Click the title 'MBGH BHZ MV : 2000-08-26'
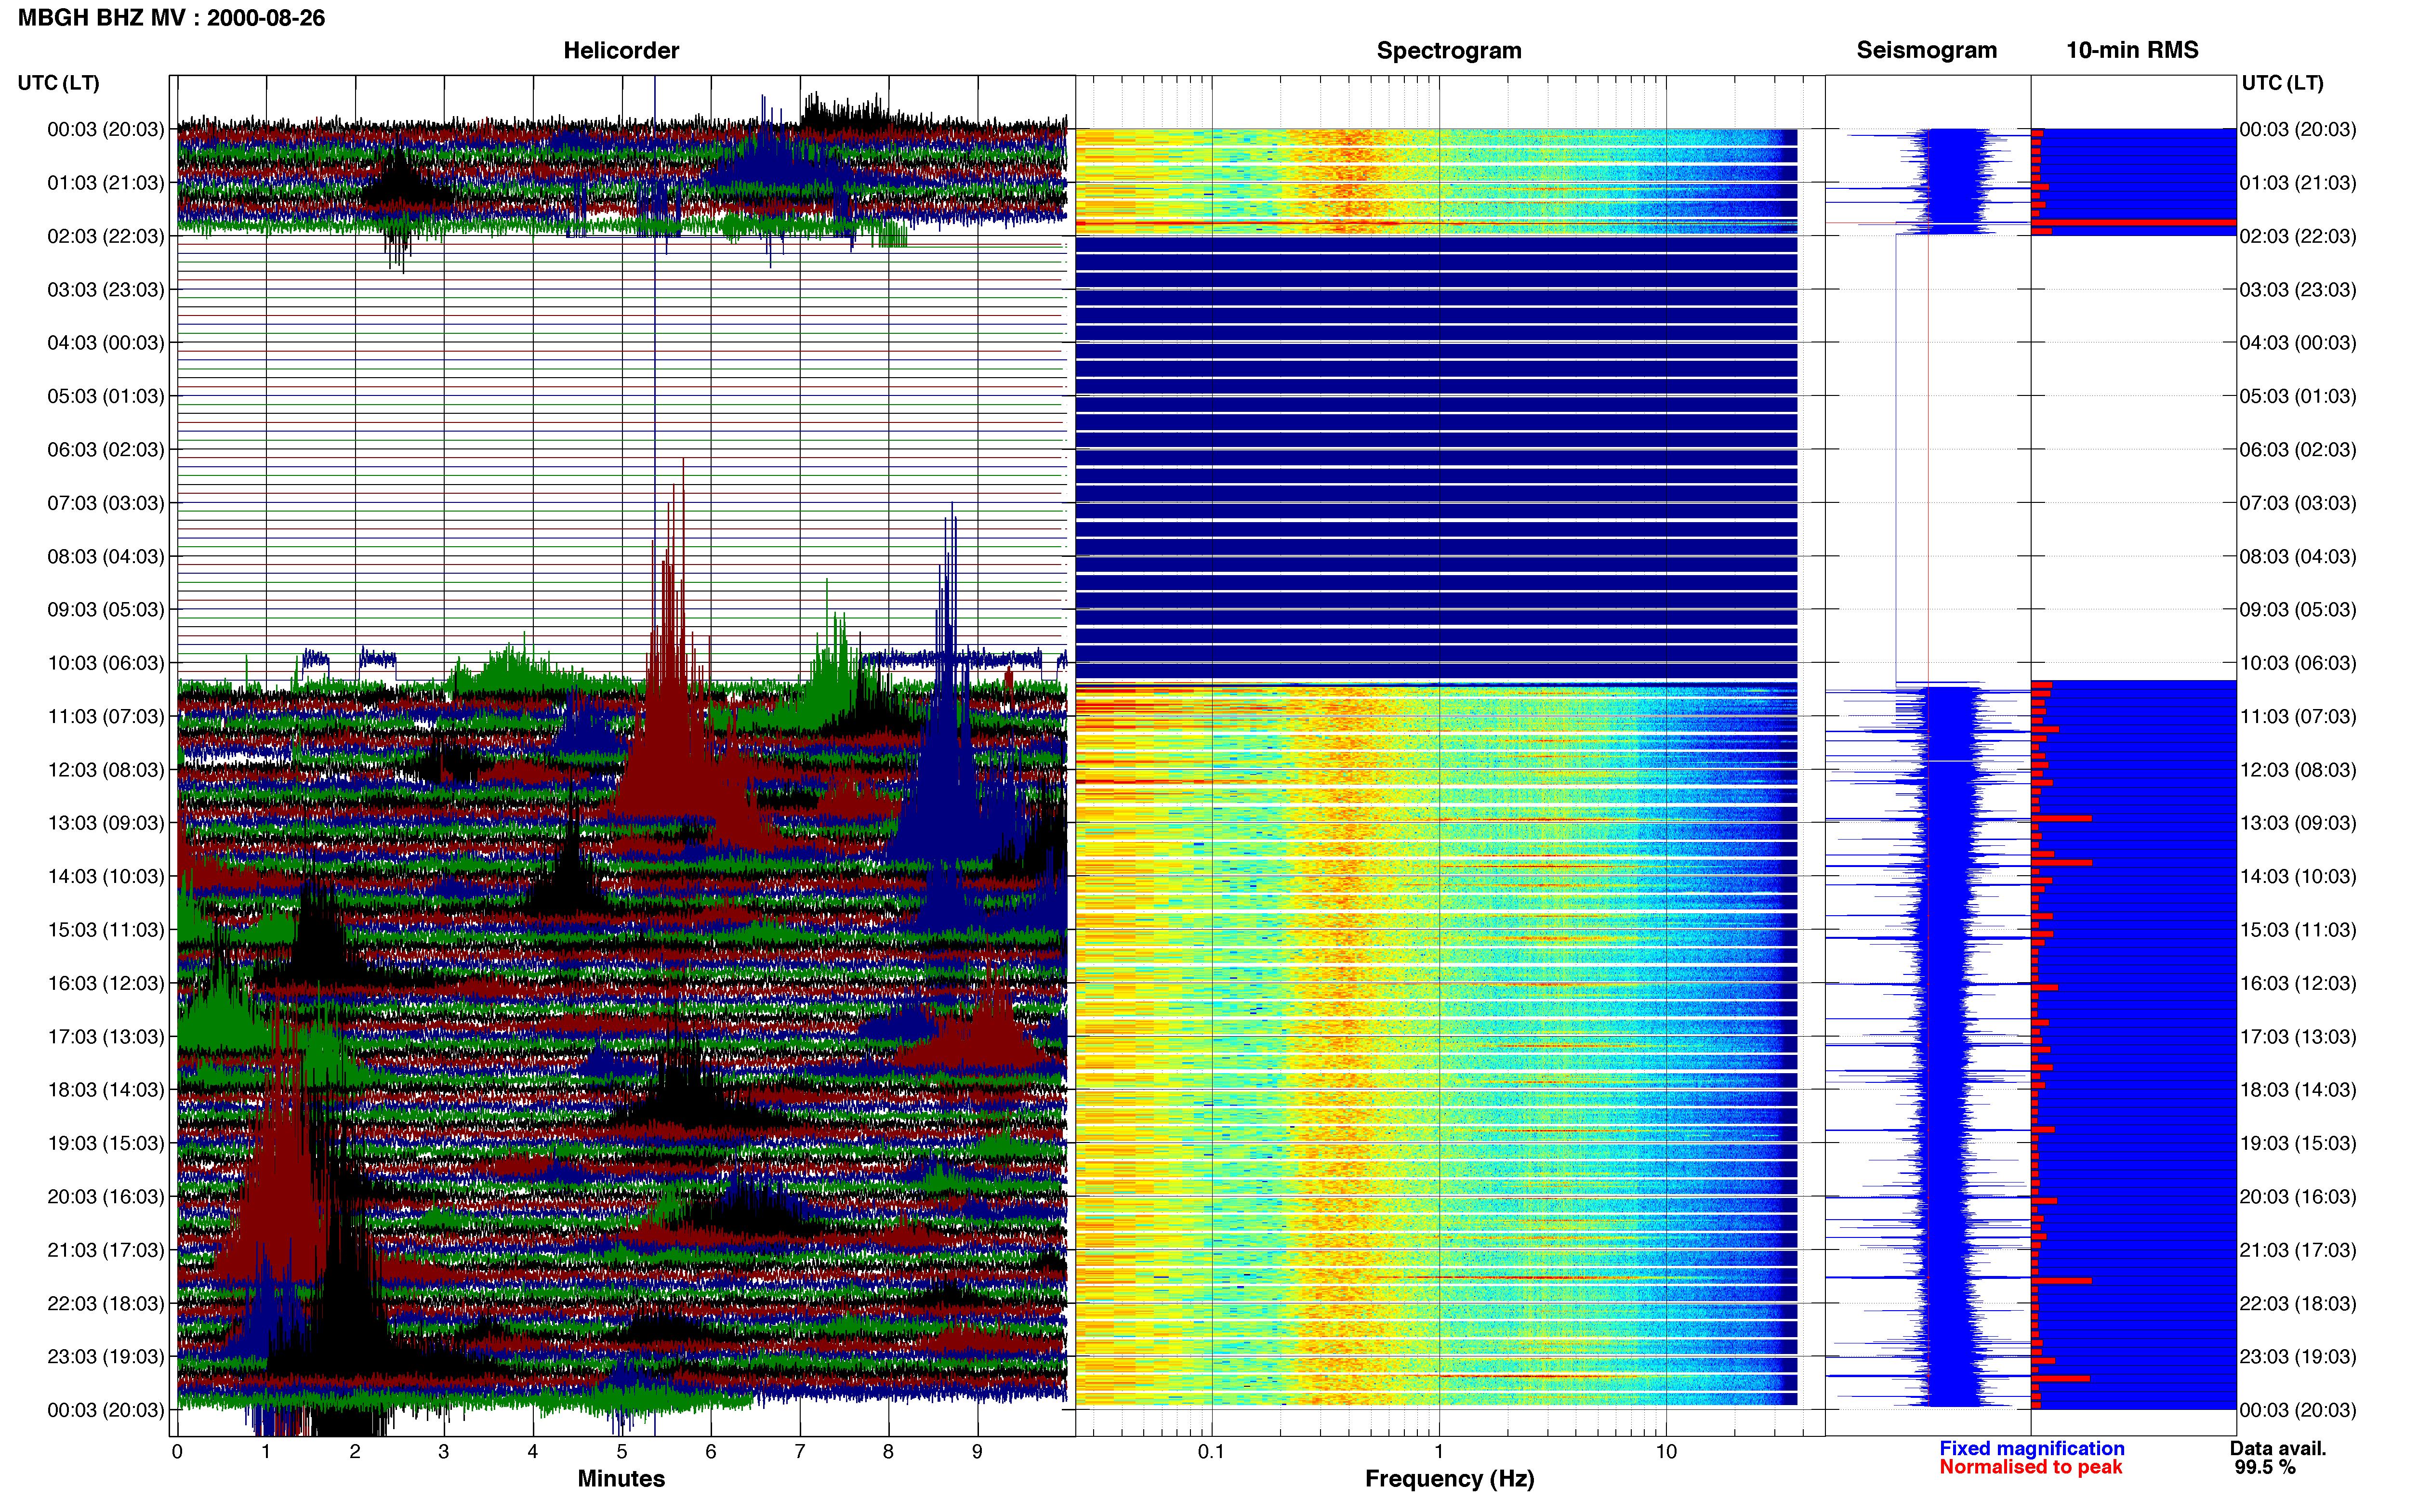The image size is (2418, 1512). click(x=171, y=18)
